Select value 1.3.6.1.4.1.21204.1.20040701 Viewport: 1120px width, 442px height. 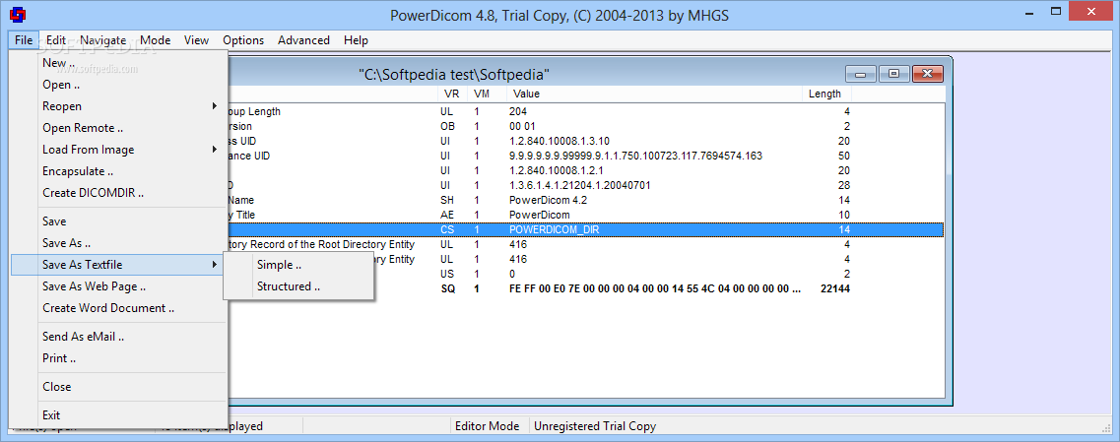tap(580, 186)
